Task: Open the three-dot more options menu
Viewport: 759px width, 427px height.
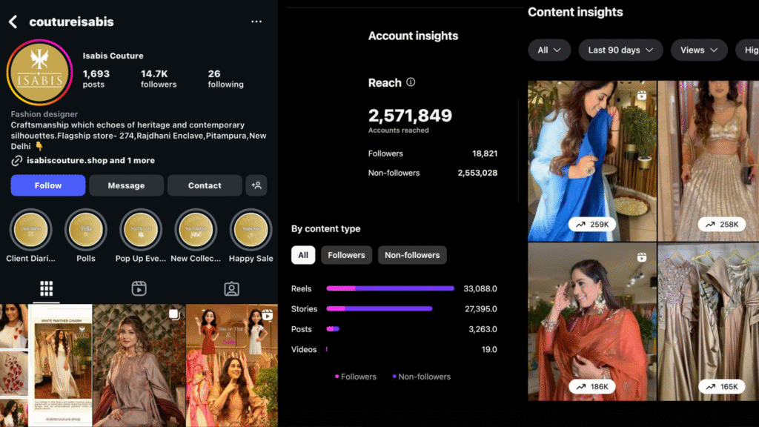Action: click(256, 21)
